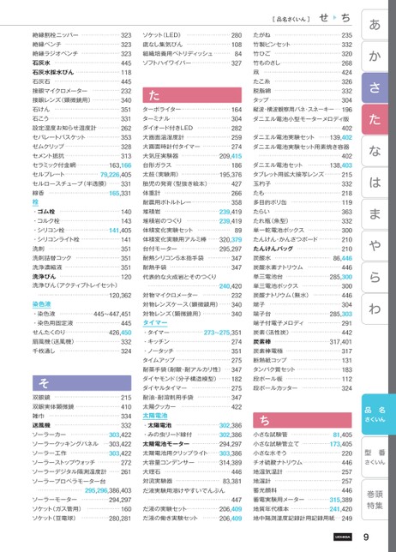Click the entry 竹ひご
396x552 pixels.
tap(261, 53)
